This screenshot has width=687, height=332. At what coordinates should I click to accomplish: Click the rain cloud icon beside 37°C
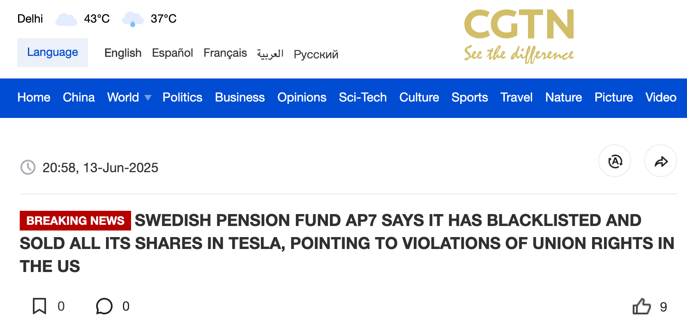133,19
